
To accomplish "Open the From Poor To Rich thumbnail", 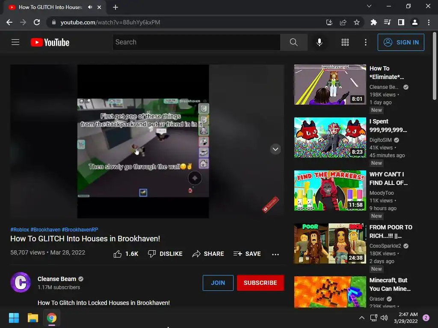I will coord(330,243).
